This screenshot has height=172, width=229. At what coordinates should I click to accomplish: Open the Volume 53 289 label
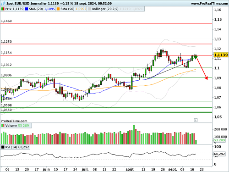click(x=17, y=126)
